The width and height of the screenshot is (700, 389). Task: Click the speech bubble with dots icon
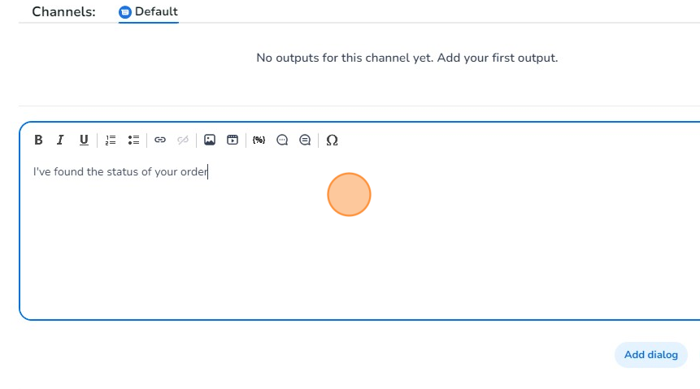282,140
